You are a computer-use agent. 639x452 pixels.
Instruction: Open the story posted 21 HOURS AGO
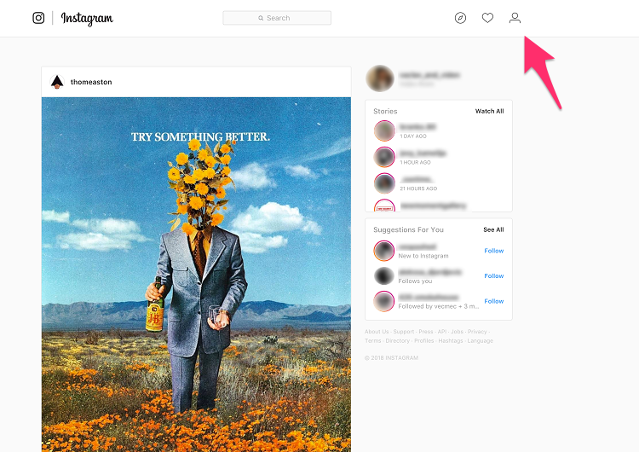pyautogui.click(x=384, y=183)
